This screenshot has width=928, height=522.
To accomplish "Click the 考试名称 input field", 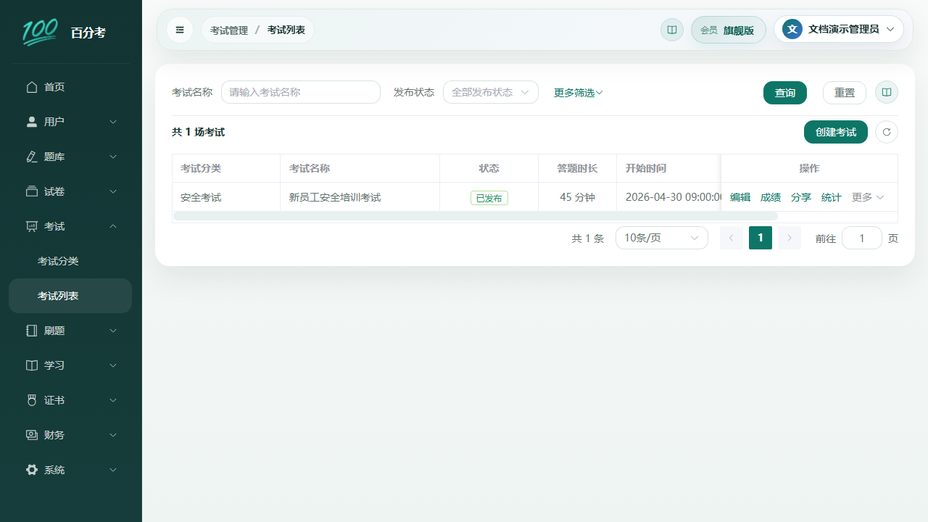I will [301, 92].
